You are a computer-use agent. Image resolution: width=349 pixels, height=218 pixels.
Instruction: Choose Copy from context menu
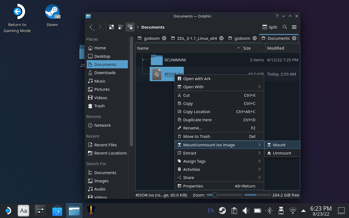coord(219,104)
